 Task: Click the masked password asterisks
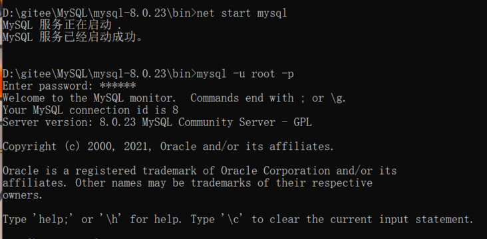(x=118, y=85)
